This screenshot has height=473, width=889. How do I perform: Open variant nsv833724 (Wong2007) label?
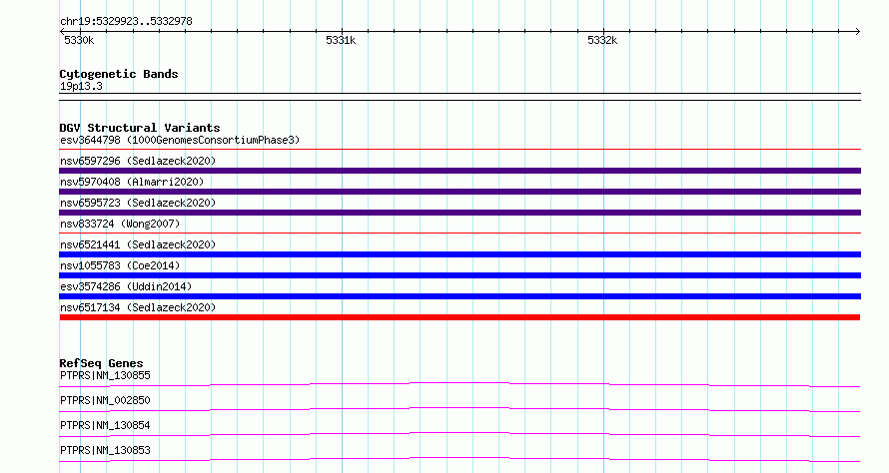click(x=120, y=224)
